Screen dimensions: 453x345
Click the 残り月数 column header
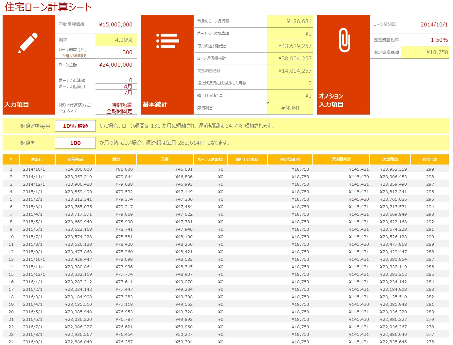coord(429,160)
